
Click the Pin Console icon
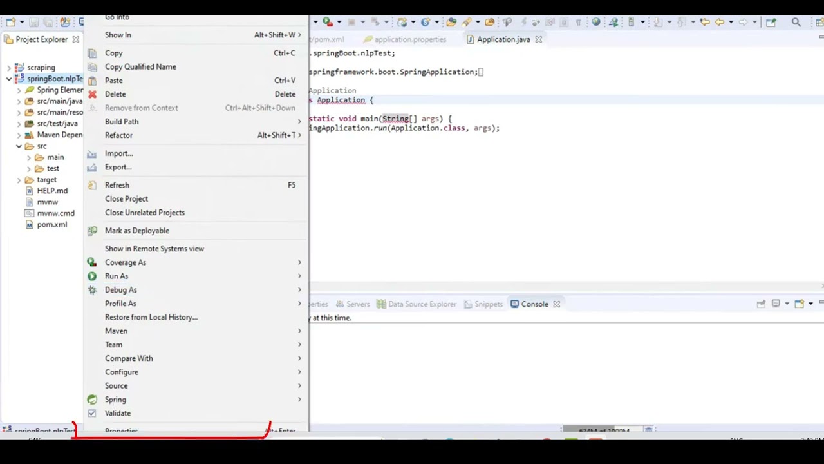click(x=761, y=304)
